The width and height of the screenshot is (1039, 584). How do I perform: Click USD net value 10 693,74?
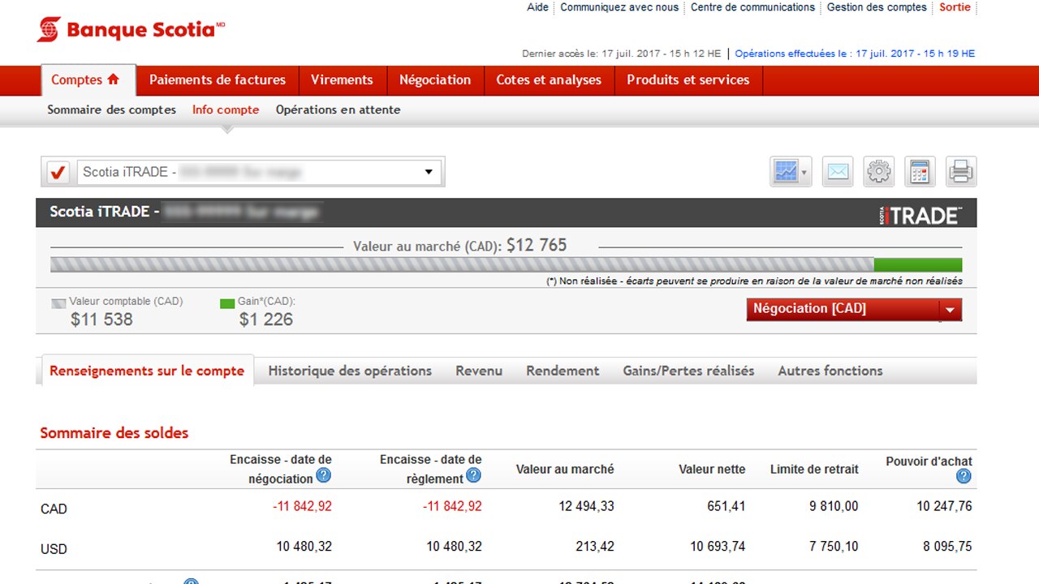pos(718,547)
